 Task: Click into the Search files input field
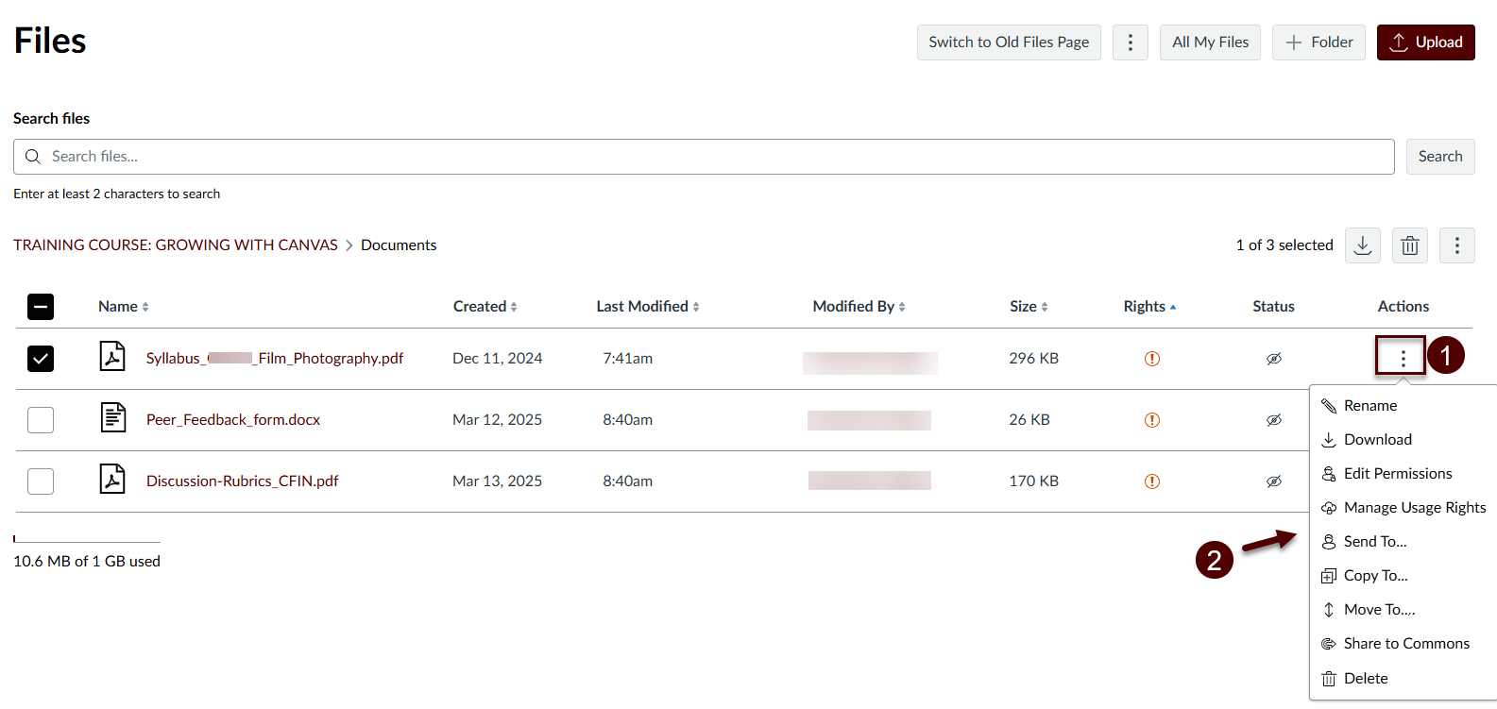click(x=704, y=157)
